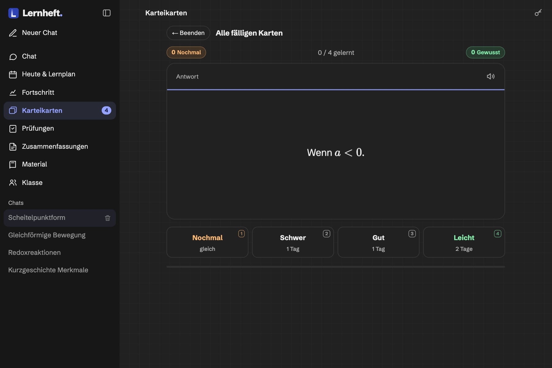The height and width of the screenshot is (368, 552).
Task: Go to the Material section
Action: (x=60, y=164)
